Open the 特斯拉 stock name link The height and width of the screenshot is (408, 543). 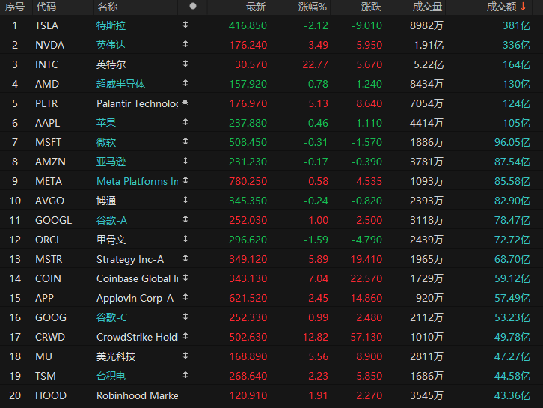tap(111, 25)
